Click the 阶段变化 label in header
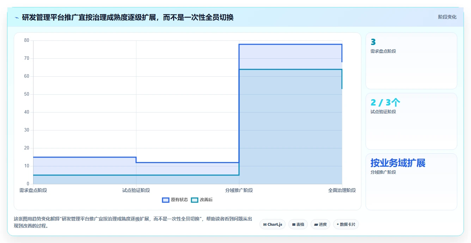The width and height of the screenshot is (471, 243). click(x=447, y=17)
